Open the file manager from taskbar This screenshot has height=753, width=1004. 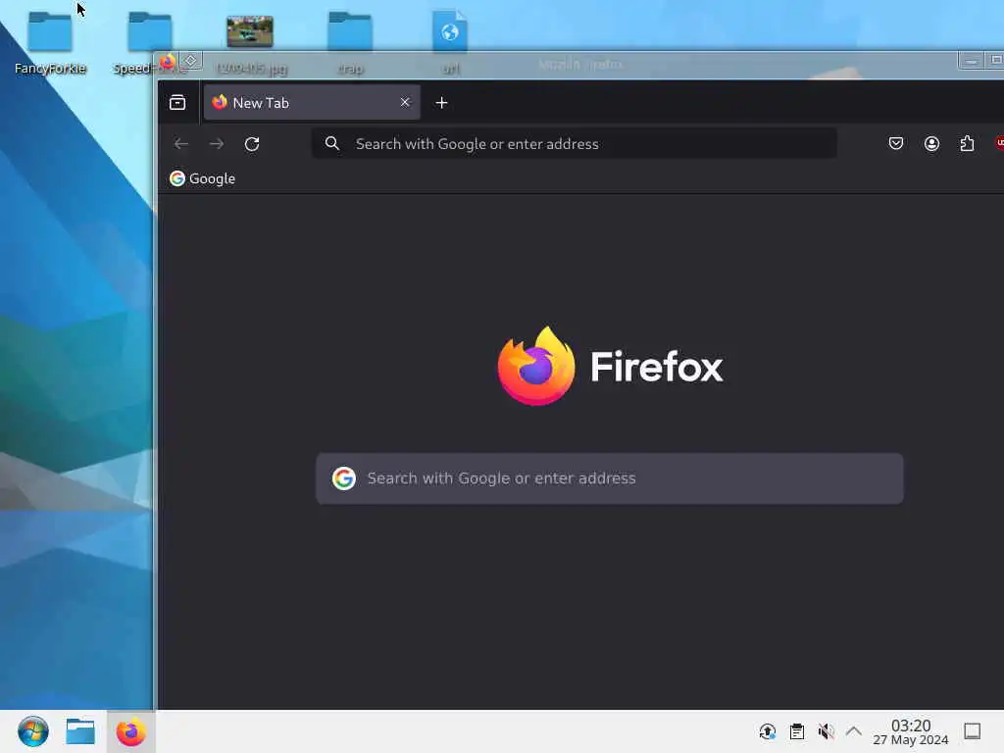click(x=80, y=731)
